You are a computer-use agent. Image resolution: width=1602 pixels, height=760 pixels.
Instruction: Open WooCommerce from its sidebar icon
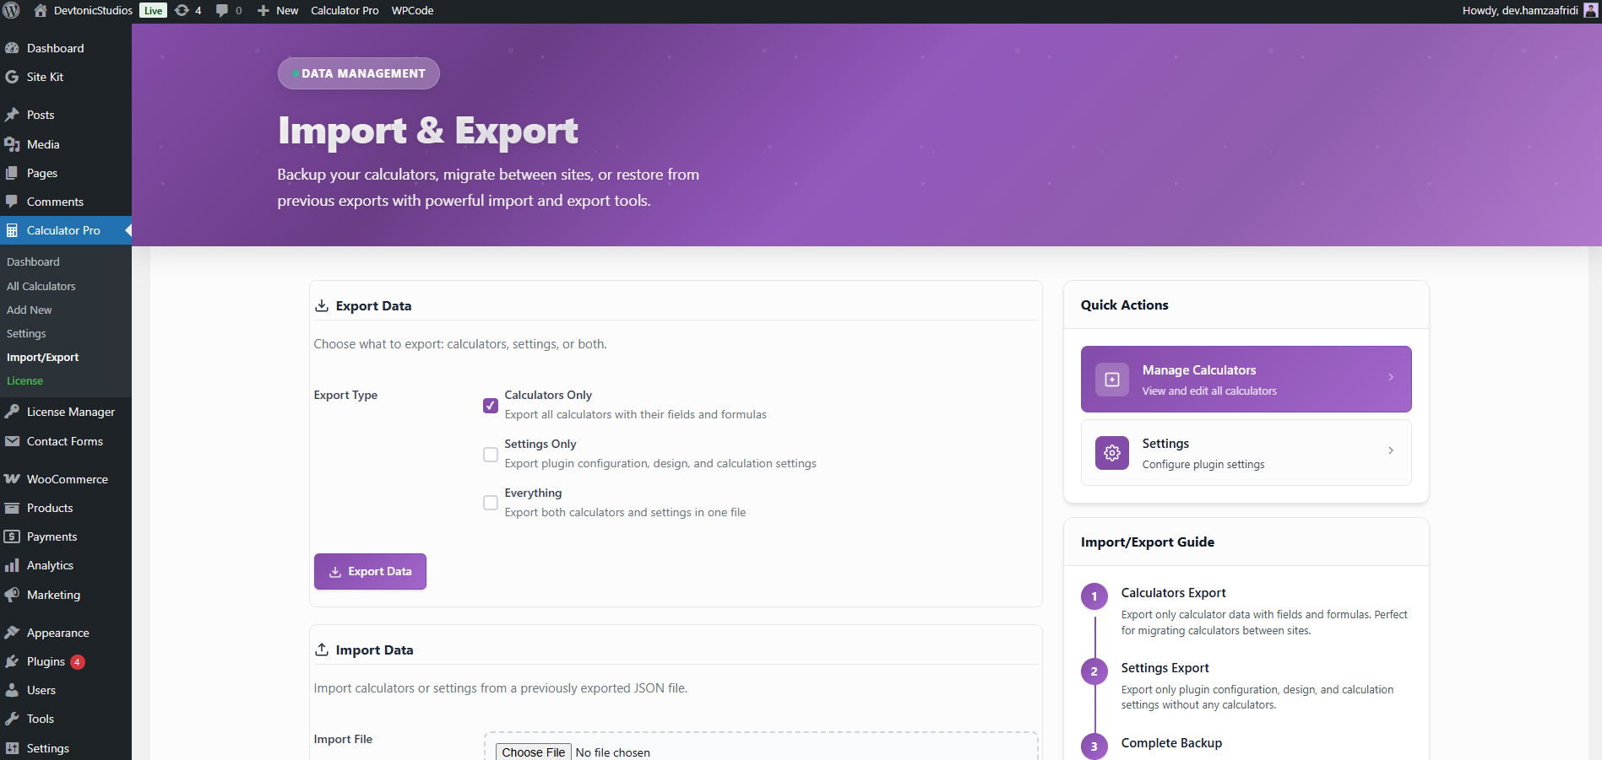[x=13, y=478]
